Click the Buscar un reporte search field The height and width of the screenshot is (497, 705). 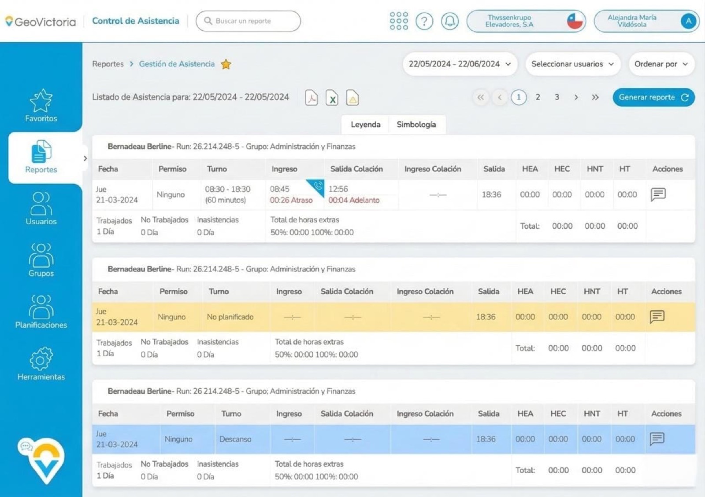pos(248,21)
